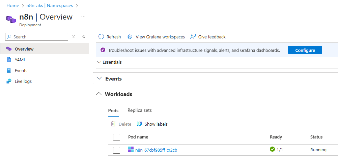Open the ellipsis more options menu
Image resolution: width=338 pixels, height=156 pixels.
(x=83, y=17)
